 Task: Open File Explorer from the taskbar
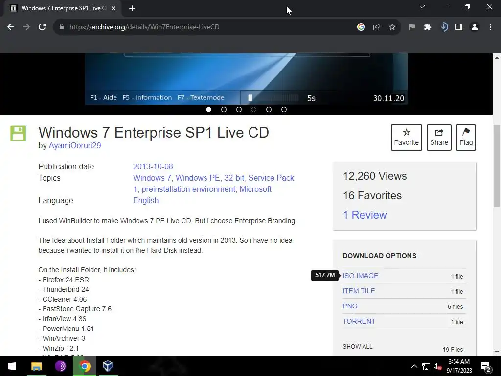pos(36,366)
